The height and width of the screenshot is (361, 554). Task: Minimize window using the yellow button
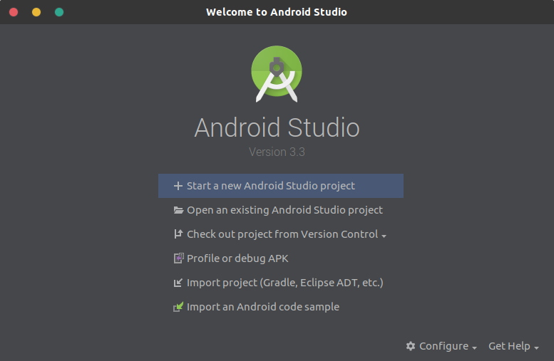tap(36, 12)
